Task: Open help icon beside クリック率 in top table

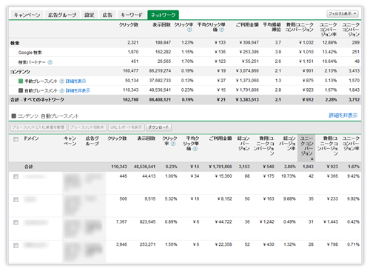Action: tap(189, 30)
